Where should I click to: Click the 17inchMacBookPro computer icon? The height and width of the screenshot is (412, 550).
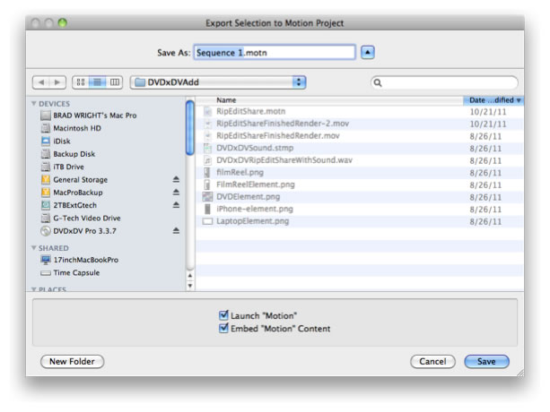(46, 260)
